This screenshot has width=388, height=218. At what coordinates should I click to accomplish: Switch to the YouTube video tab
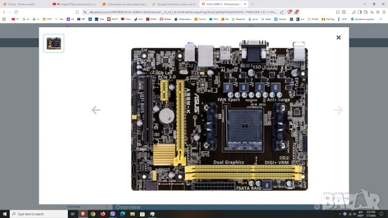click(x=74, y=4)
